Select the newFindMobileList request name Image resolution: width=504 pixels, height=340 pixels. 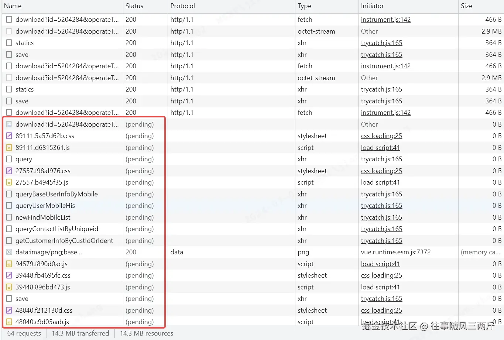tap(43, 217)
